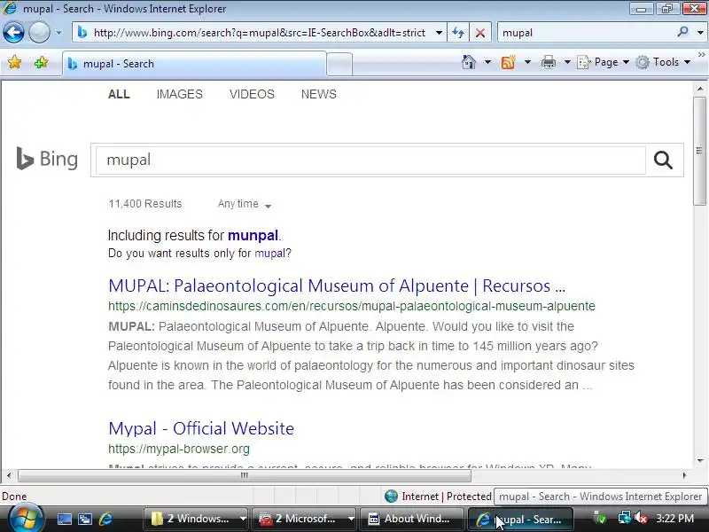
Task: Open MUPAL Palaeontological Museum of Alpuente result
Action: pos(337,286)
